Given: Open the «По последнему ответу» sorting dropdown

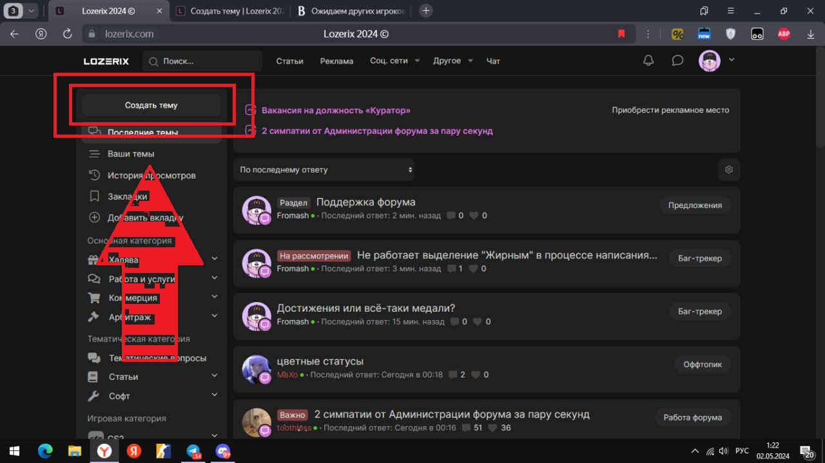Looking at the screenshot, I should pos(324,170).
